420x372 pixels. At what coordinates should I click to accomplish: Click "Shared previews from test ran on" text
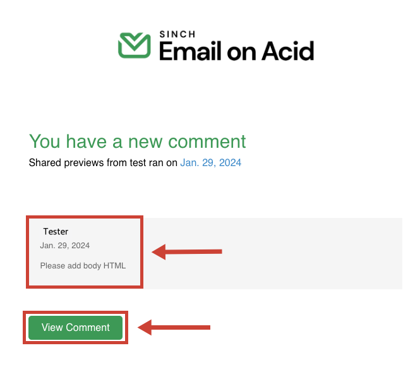point(103,162)
